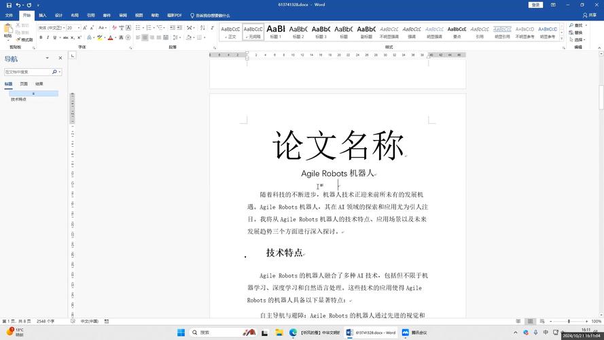
Task: Justify the paragraph text
Action: tap(159, 37)
